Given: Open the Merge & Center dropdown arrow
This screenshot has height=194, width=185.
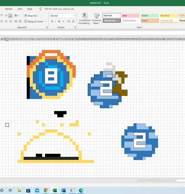Looking at the screenshot, I should [x=46, y=21].
